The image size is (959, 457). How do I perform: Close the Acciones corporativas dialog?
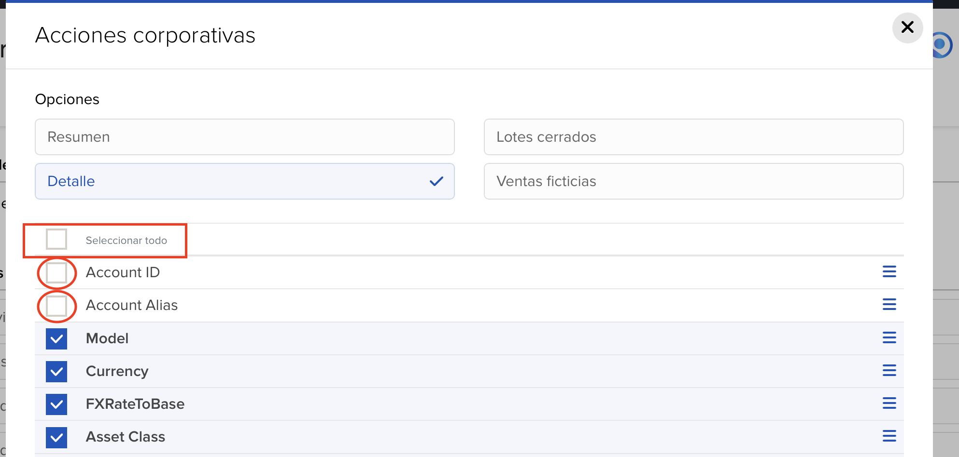pos(907,27)
